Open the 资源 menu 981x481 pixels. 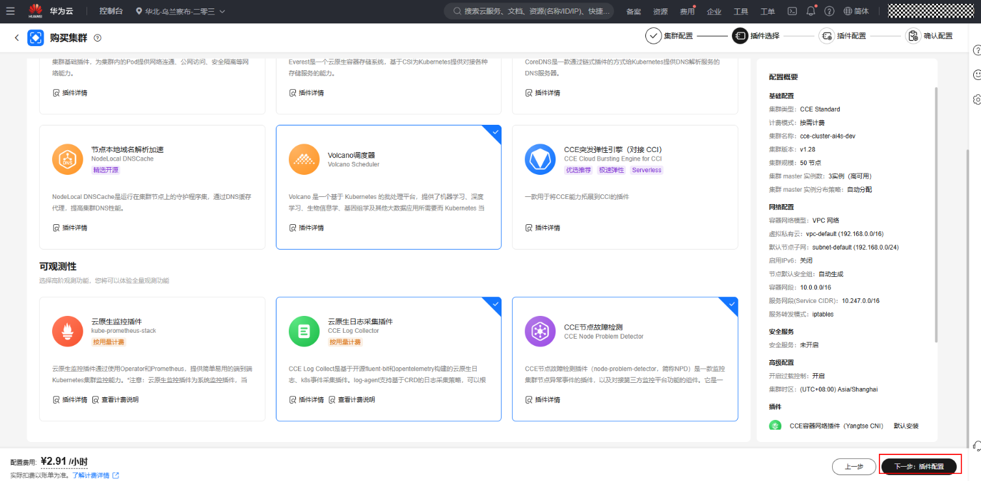click(660, 11)
